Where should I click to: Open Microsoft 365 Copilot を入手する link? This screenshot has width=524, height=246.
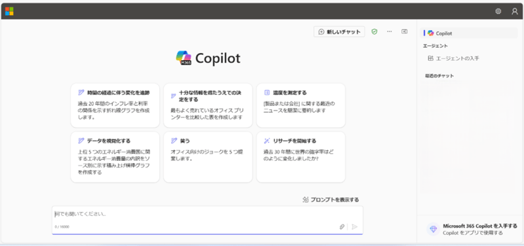point(480,226)
